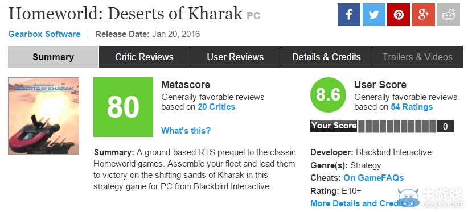The width and height of the screenshot is (468, 212).
Task: Click the What's this? link
Action: pyautogui.click(x=186, y=130)
